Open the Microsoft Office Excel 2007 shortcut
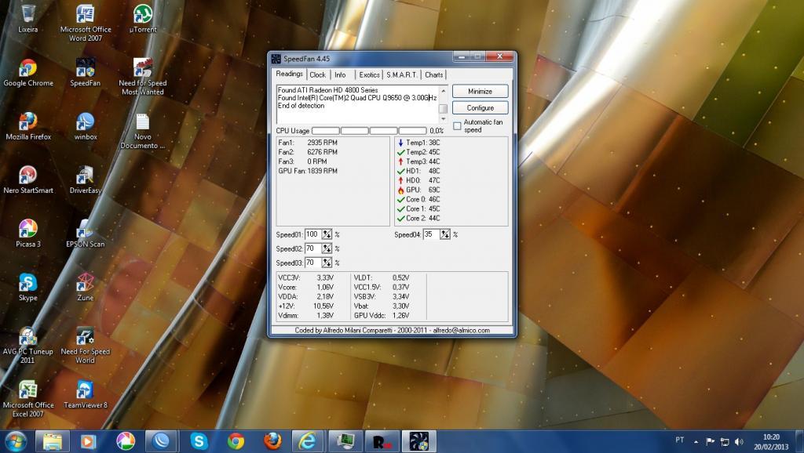The width and height of the screenshot is (804, 453). (28, 399)
